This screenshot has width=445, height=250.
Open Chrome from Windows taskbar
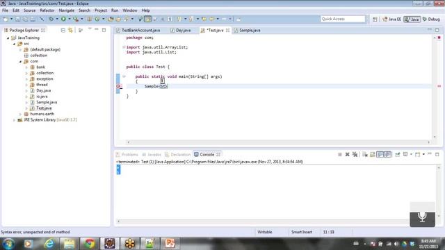(90, 244)
